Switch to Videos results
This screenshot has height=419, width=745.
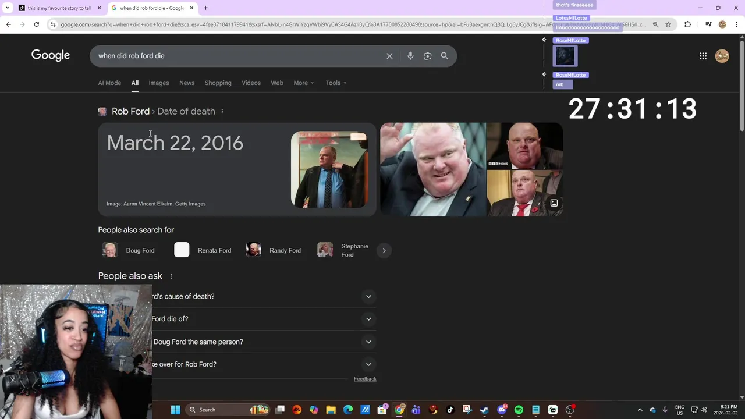point(251,83)
